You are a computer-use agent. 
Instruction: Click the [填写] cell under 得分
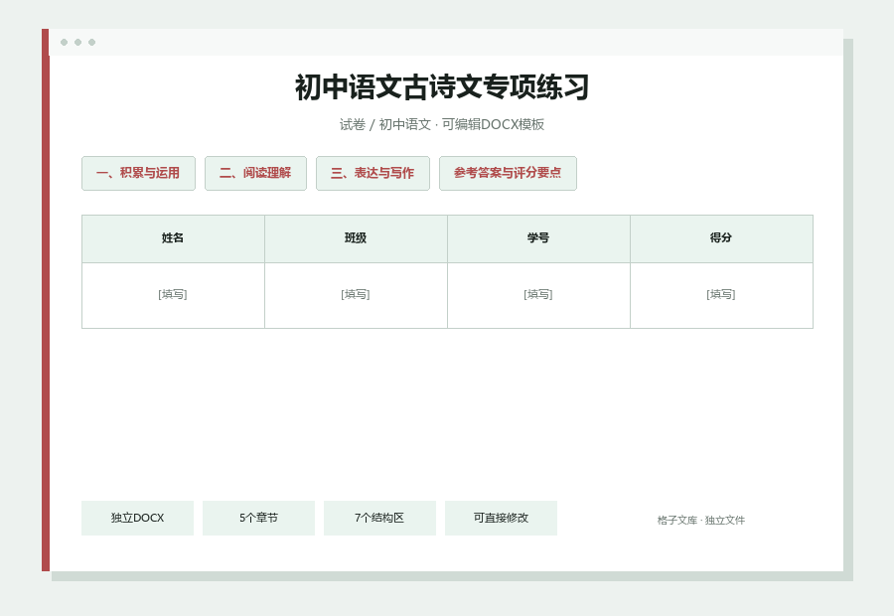pyautogui.click(x=721, y=295)
